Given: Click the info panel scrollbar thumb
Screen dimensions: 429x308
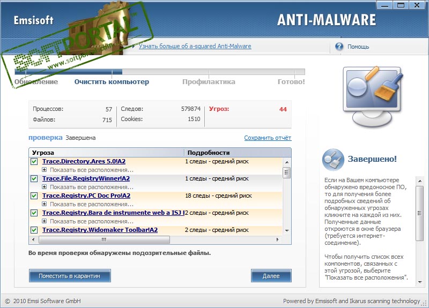Looking at the screenshot, I should [x=420, y=213].
